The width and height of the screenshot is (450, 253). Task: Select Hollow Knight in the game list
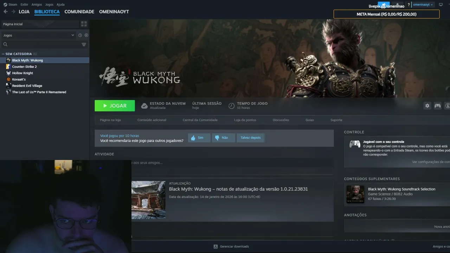pos(22,73)
